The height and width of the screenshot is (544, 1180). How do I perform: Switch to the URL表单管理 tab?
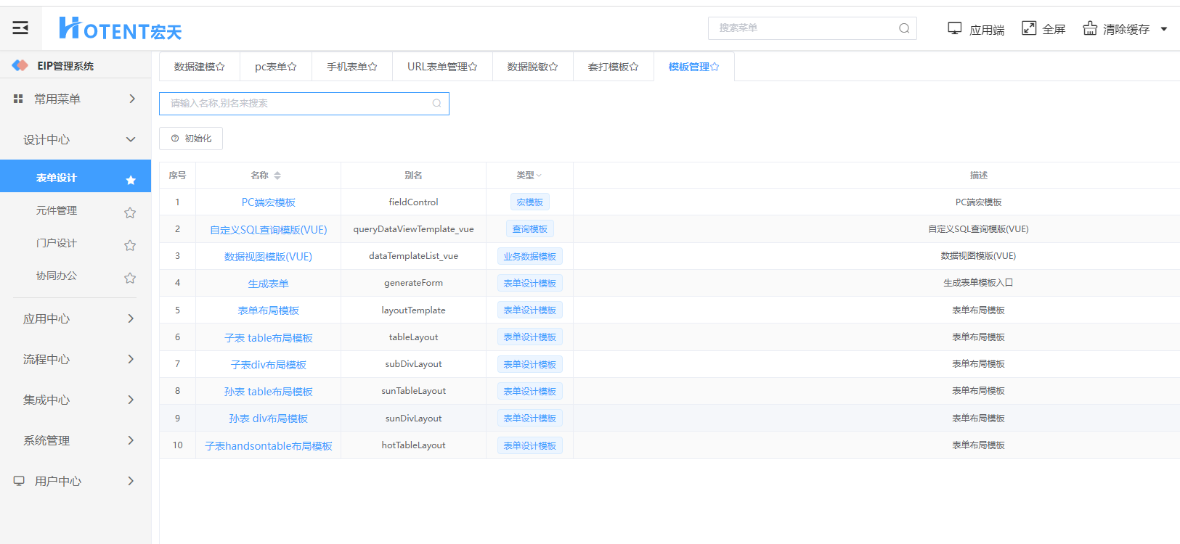click(442, 67)
